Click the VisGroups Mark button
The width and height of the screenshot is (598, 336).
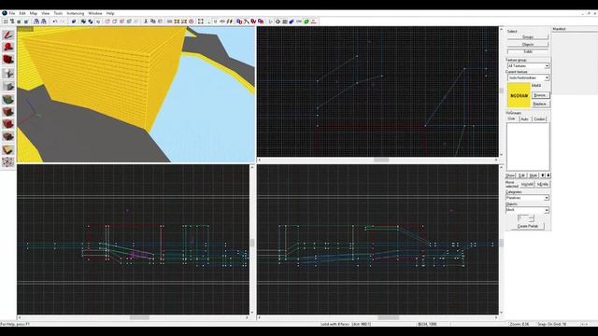point(534,175)
